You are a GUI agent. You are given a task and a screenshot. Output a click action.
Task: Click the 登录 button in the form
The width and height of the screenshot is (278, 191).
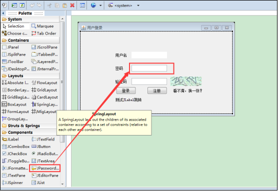(x=126, y=90)
